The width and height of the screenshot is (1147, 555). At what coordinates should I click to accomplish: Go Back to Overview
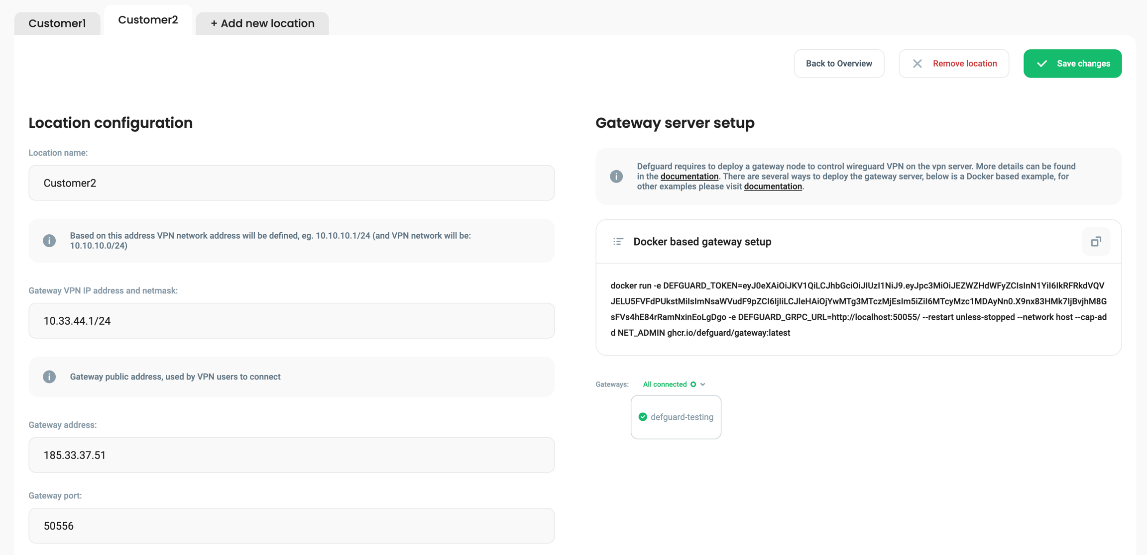tap(839, 64)
